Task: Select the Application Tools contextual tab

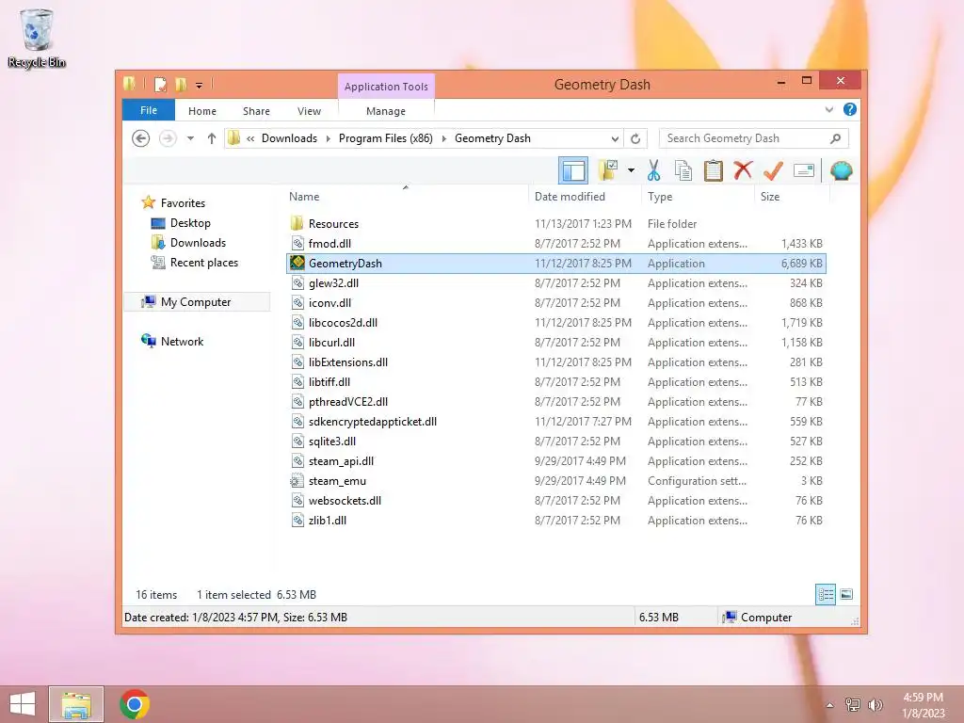Action: [386, 87]
